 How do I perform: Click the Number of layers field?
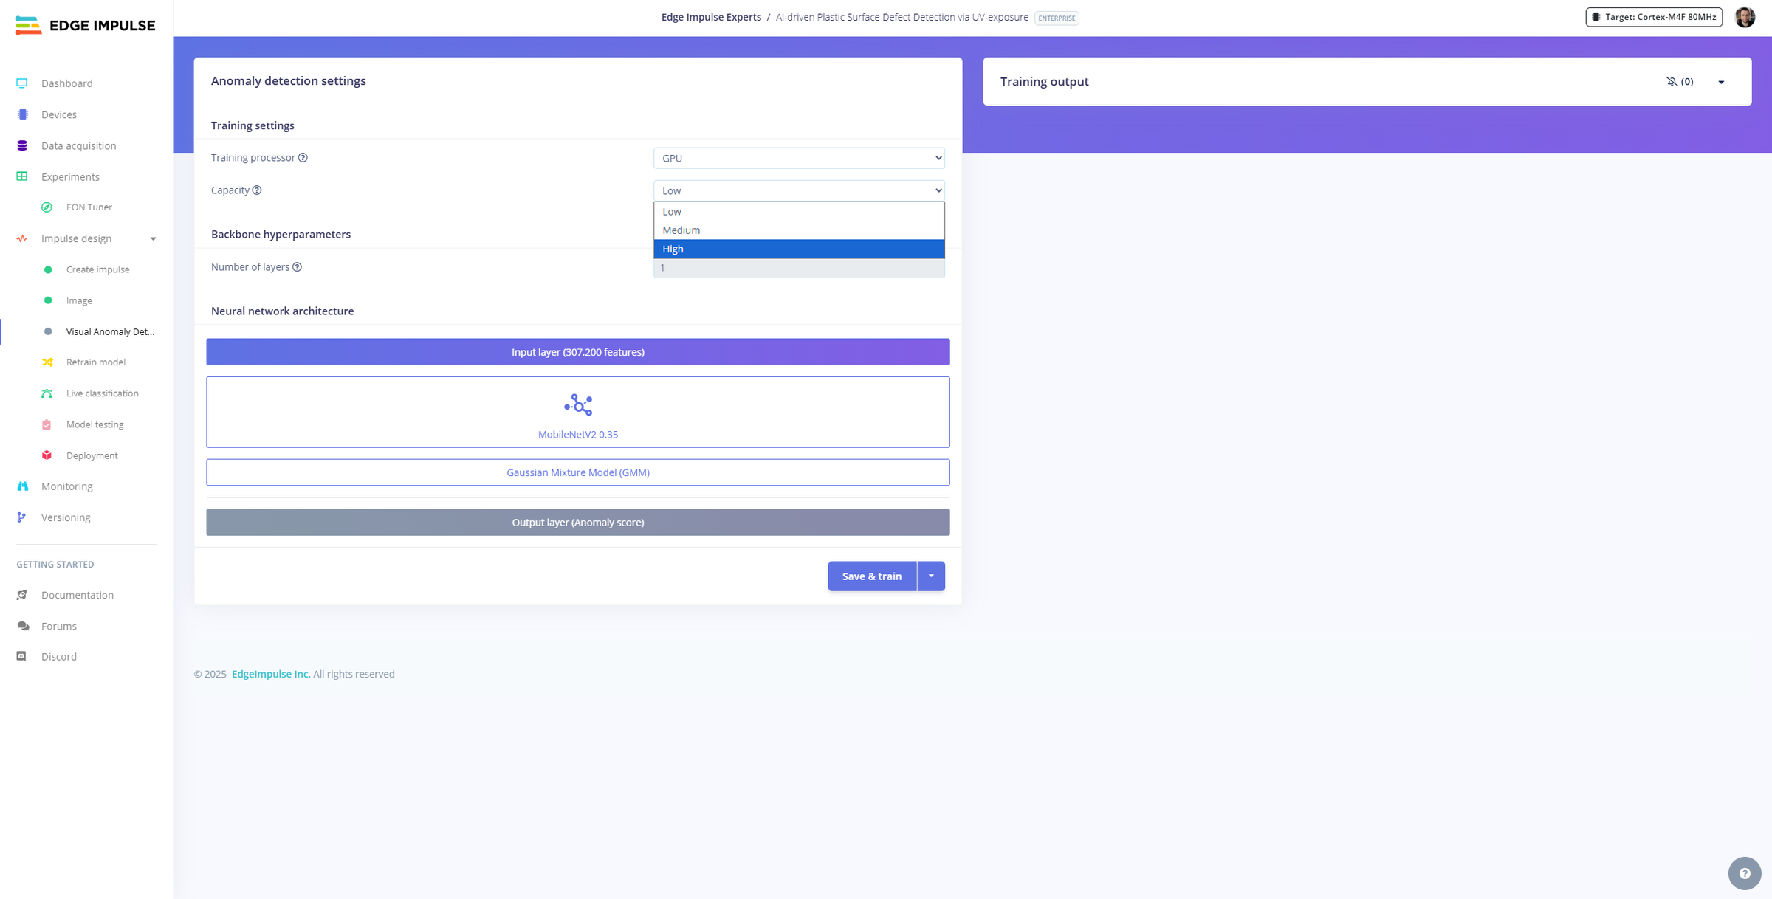pyautogui.click(x=799, y=268)
